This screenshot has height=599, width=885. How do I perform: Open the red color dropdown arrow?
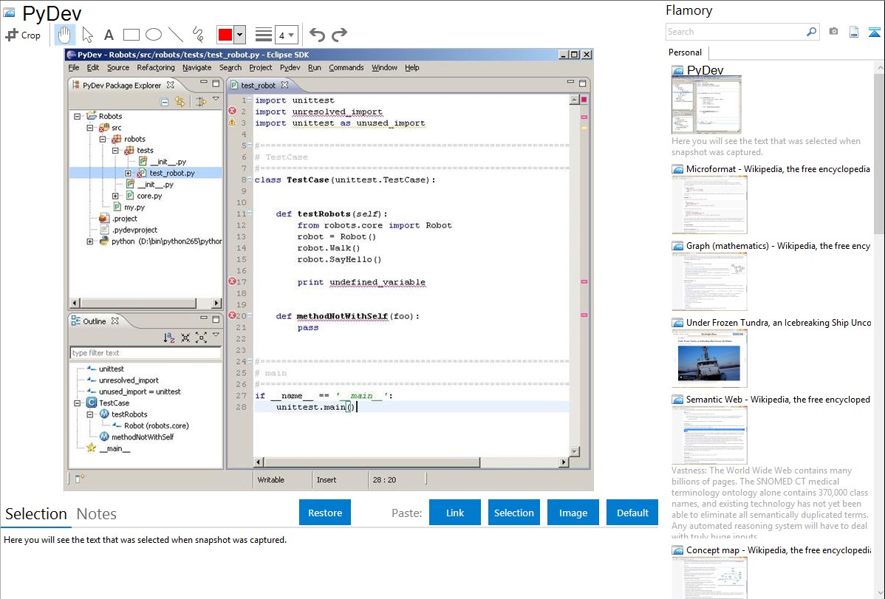tap(240, 35)
